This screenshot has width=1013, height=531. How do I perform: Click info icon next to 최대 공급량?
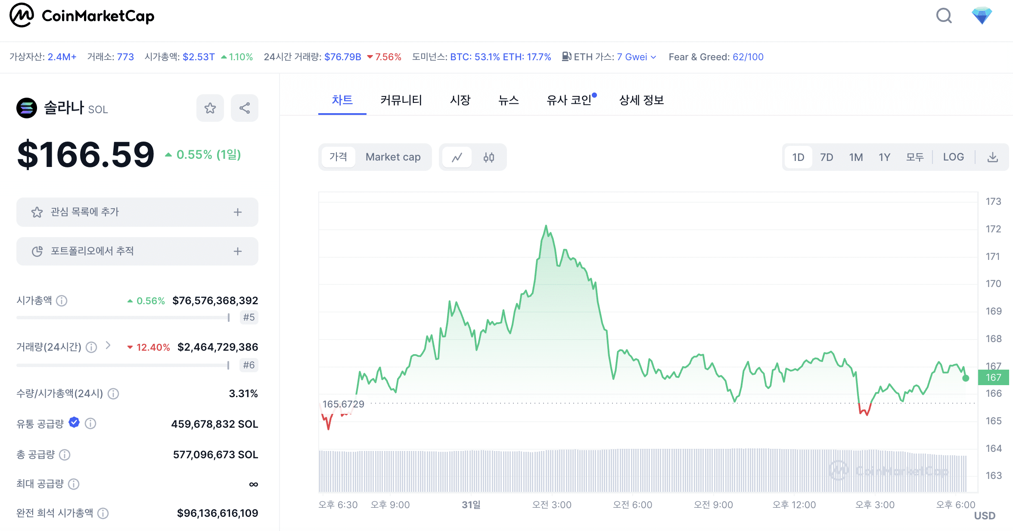(x=74, y=485)
